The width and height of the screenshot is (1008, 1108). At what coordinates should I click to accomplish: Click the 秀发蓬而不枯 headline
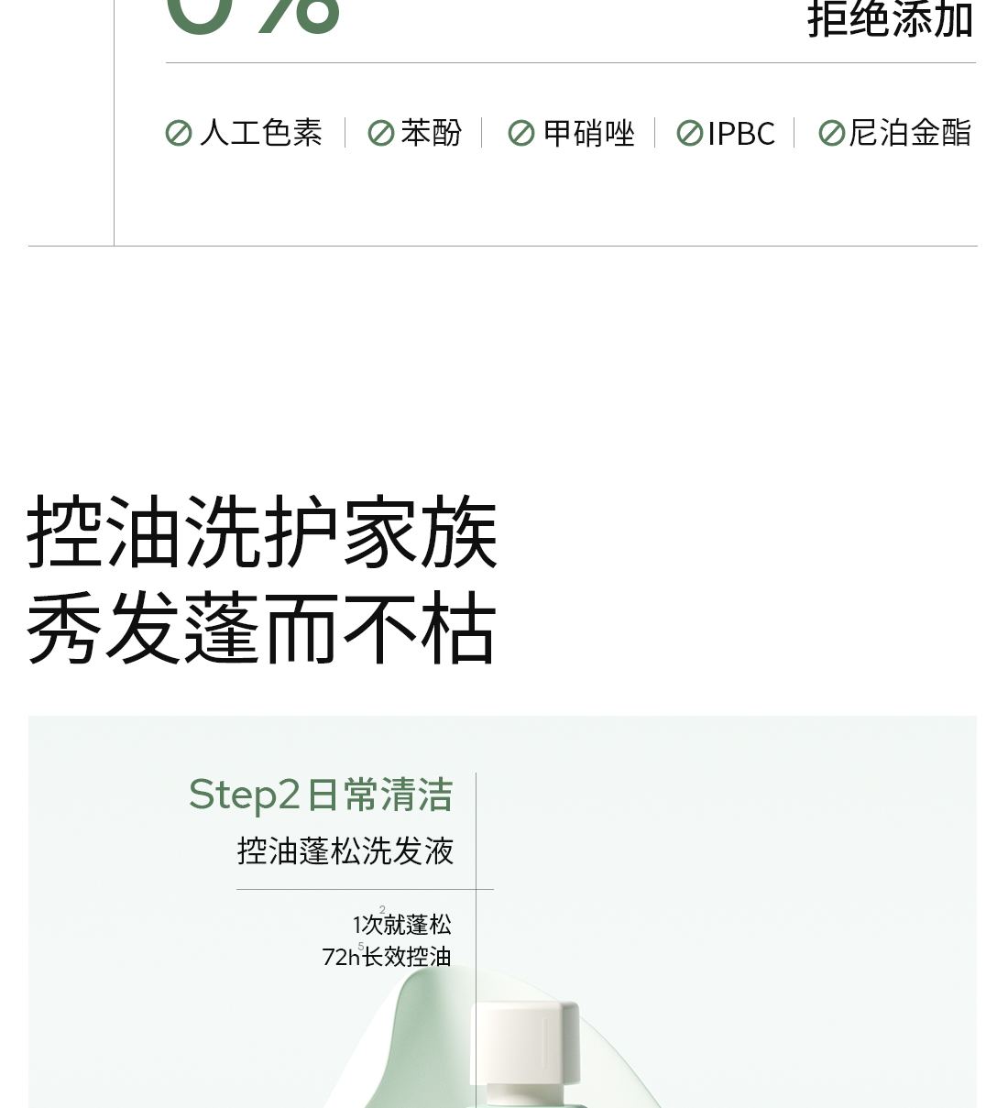pos(262,629)
